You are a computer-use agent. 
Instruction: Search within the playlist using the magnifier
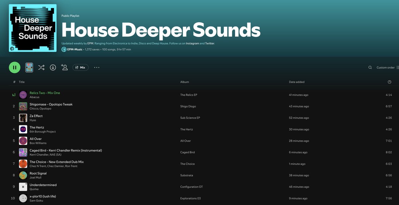tap(370, 67)
